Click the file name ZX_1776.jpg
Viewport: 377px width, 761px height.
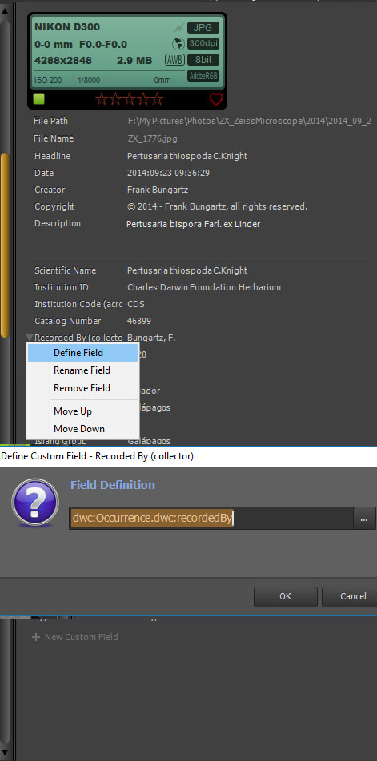tap(152, 138)
